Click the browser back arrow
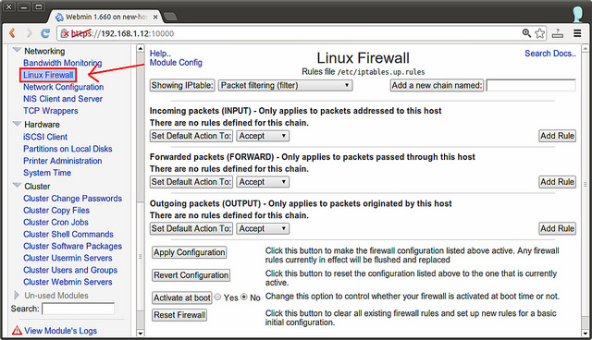This screenshot has width=592, height=340. (x=12, y=33)
